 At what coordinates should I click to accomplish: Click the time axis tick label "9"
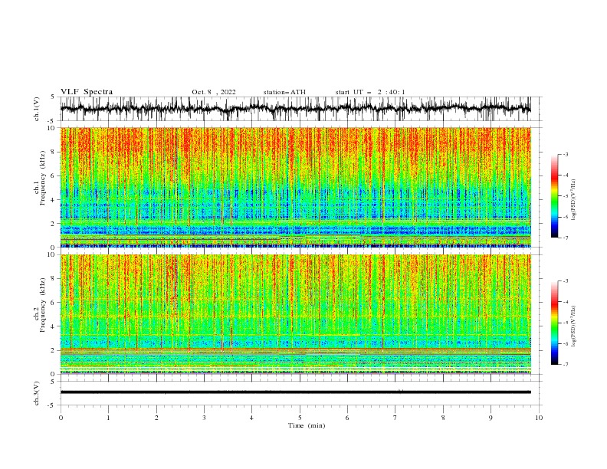(x=491, y=418)
